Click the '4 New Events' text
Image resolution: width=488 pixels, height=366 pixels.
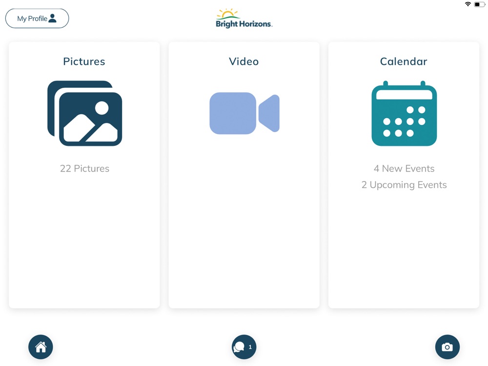(x=404, y=168)
